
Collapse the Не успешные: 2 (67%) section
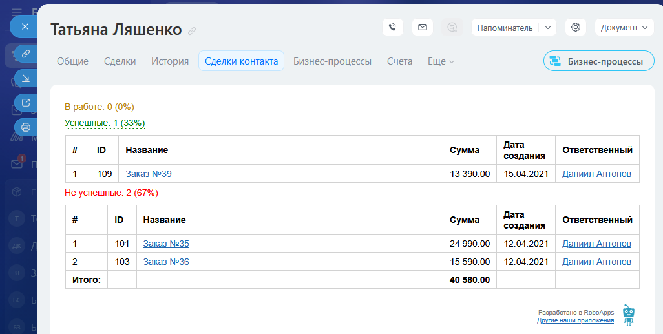[112, 193]
